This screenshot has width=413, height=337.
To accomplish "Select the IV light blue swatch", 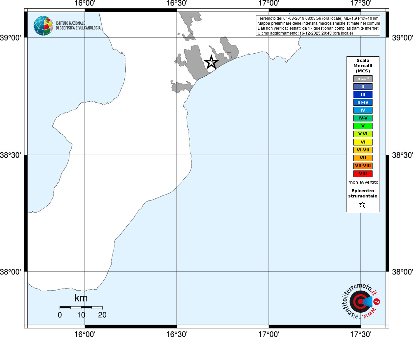I will pyautogui.click(x=363, y=110).
